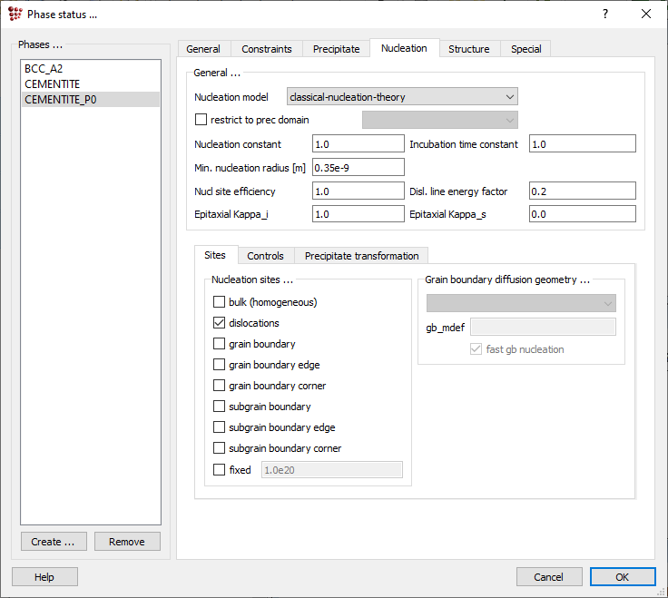Image resolution: width=668 pixels, height=598 pixels.
Task: Enable the bulk (homogeneous) nucleation site
Action: click(219, 302)
